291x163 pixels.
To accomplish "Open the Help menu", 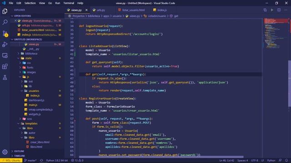I will pyautogui.click(x=80, y=3).
